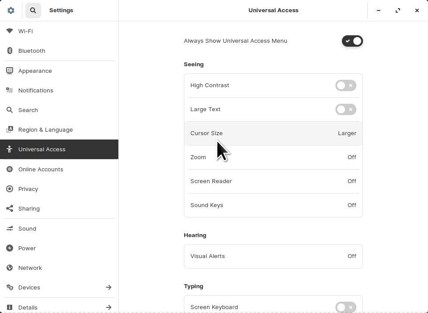Open Screen Reader settings row
The height and width of the screenshot is (313, 428).
pos(273,181)
